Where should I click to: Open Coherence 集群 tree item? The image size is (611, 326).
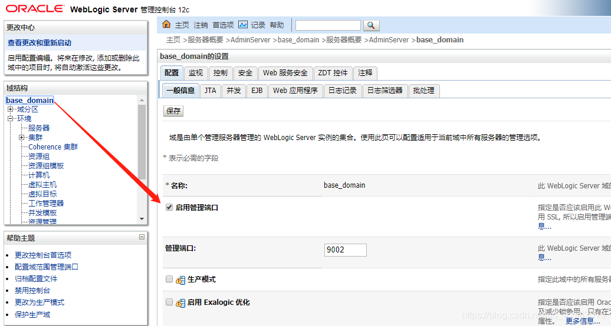click(53, 147)
